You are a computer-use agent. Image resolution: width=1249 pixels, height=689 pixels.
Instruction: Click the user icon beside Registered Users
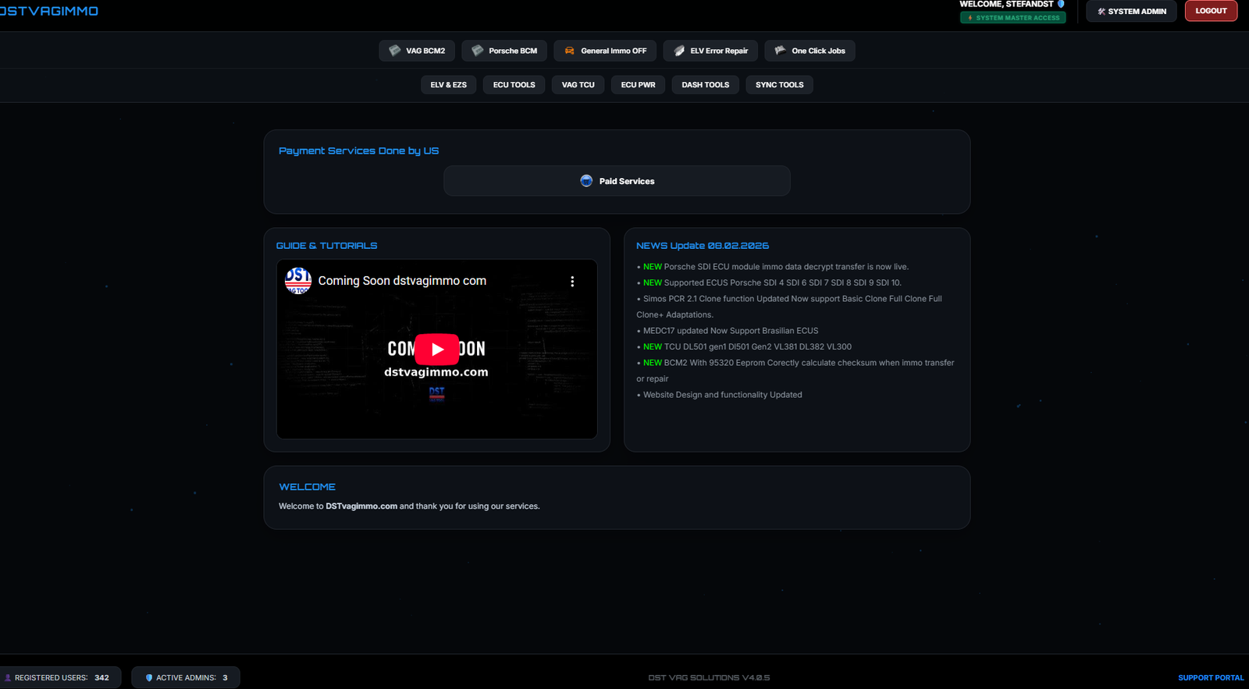coord(8,678)
